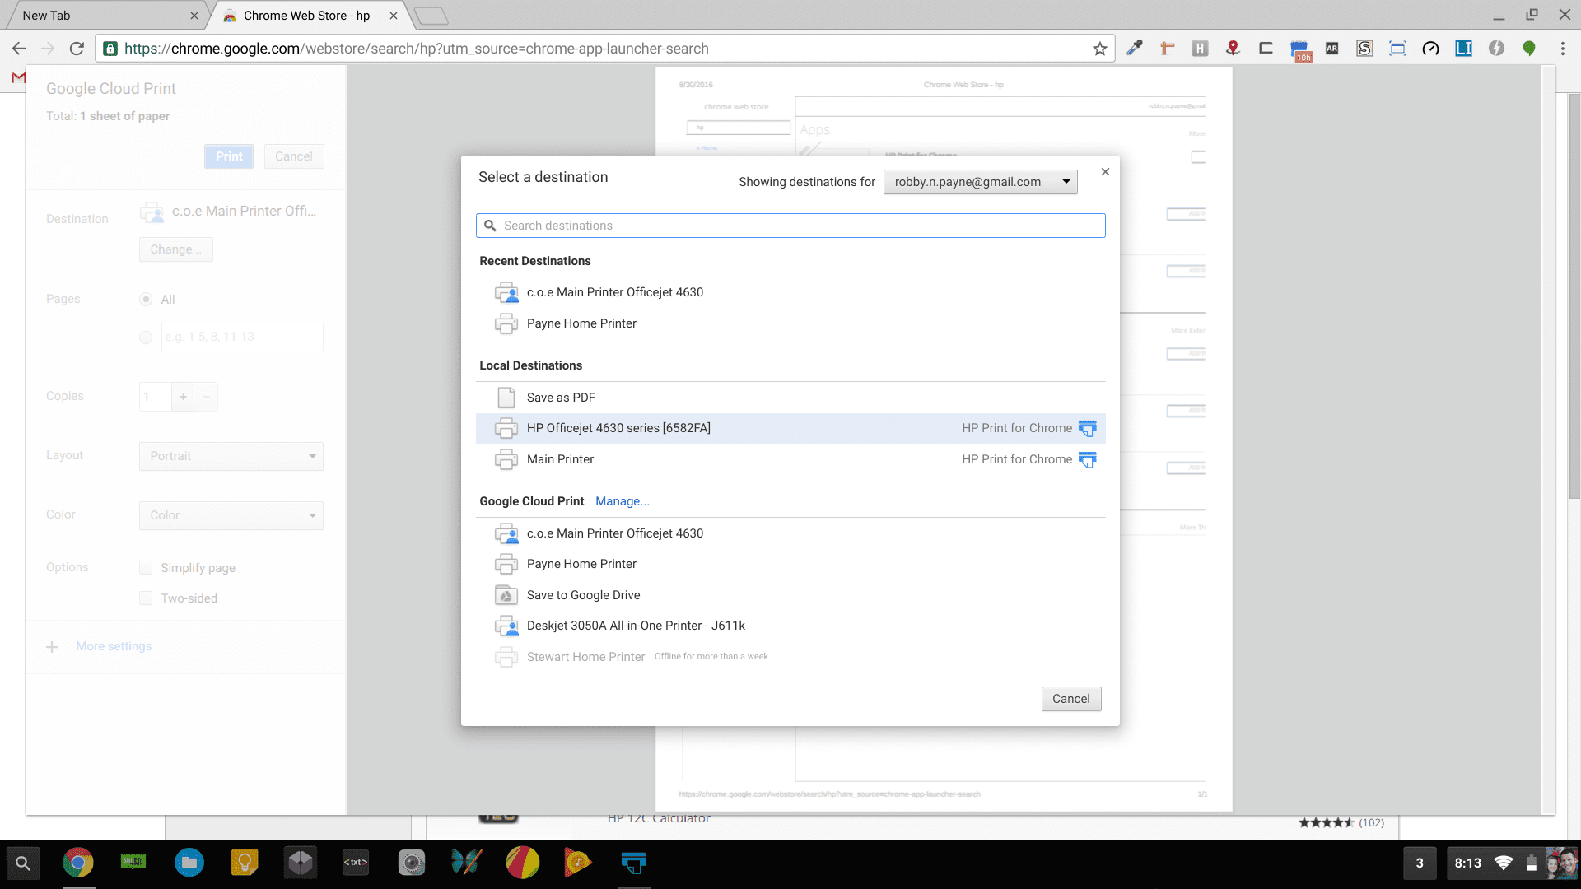
Task: Check the Simplify page option
Action: pyautogui.click(x=146, y=567)
